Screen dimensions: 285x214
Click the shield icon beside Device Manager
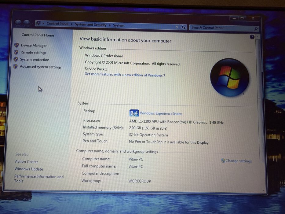click(16, 45)
